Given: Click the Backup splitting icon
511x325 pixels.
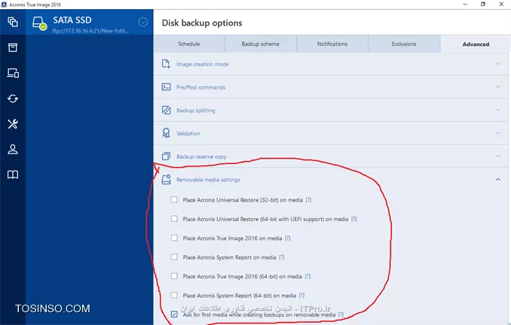Looking at the screenshot, I should click(166, 110).
